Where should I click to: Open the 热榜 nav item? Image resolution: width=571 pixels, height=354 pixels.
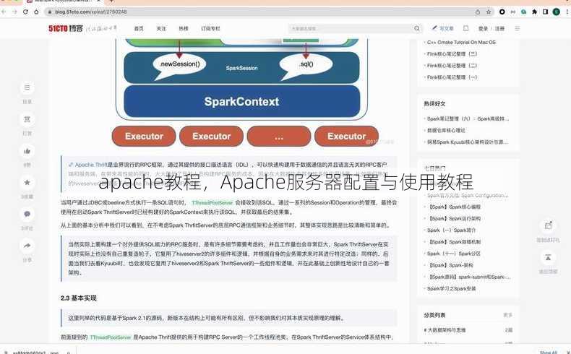(x=184, y=28)
